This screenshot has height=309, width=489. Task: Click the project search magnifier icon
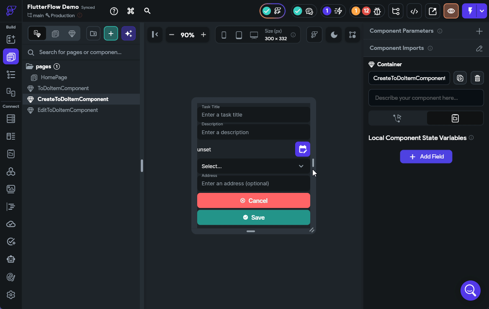[147, 11]
